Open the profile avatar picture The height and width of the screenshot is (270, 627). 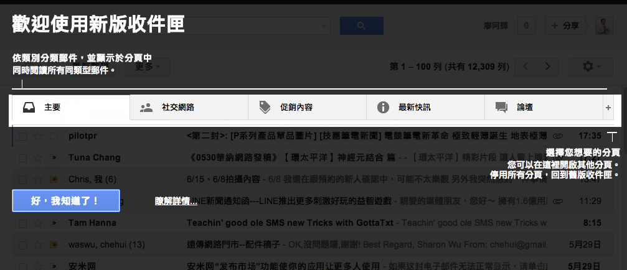[x=604, y=26]
